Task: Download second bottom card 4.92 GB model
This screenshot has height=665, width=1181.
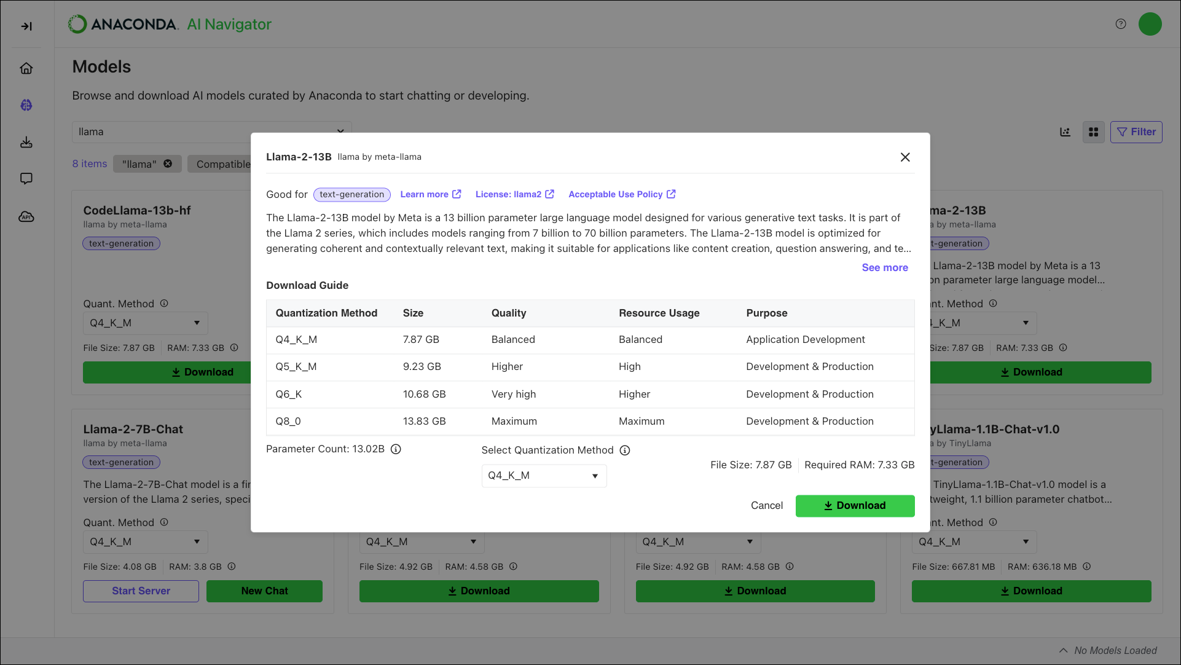Action: pos(479,591)
